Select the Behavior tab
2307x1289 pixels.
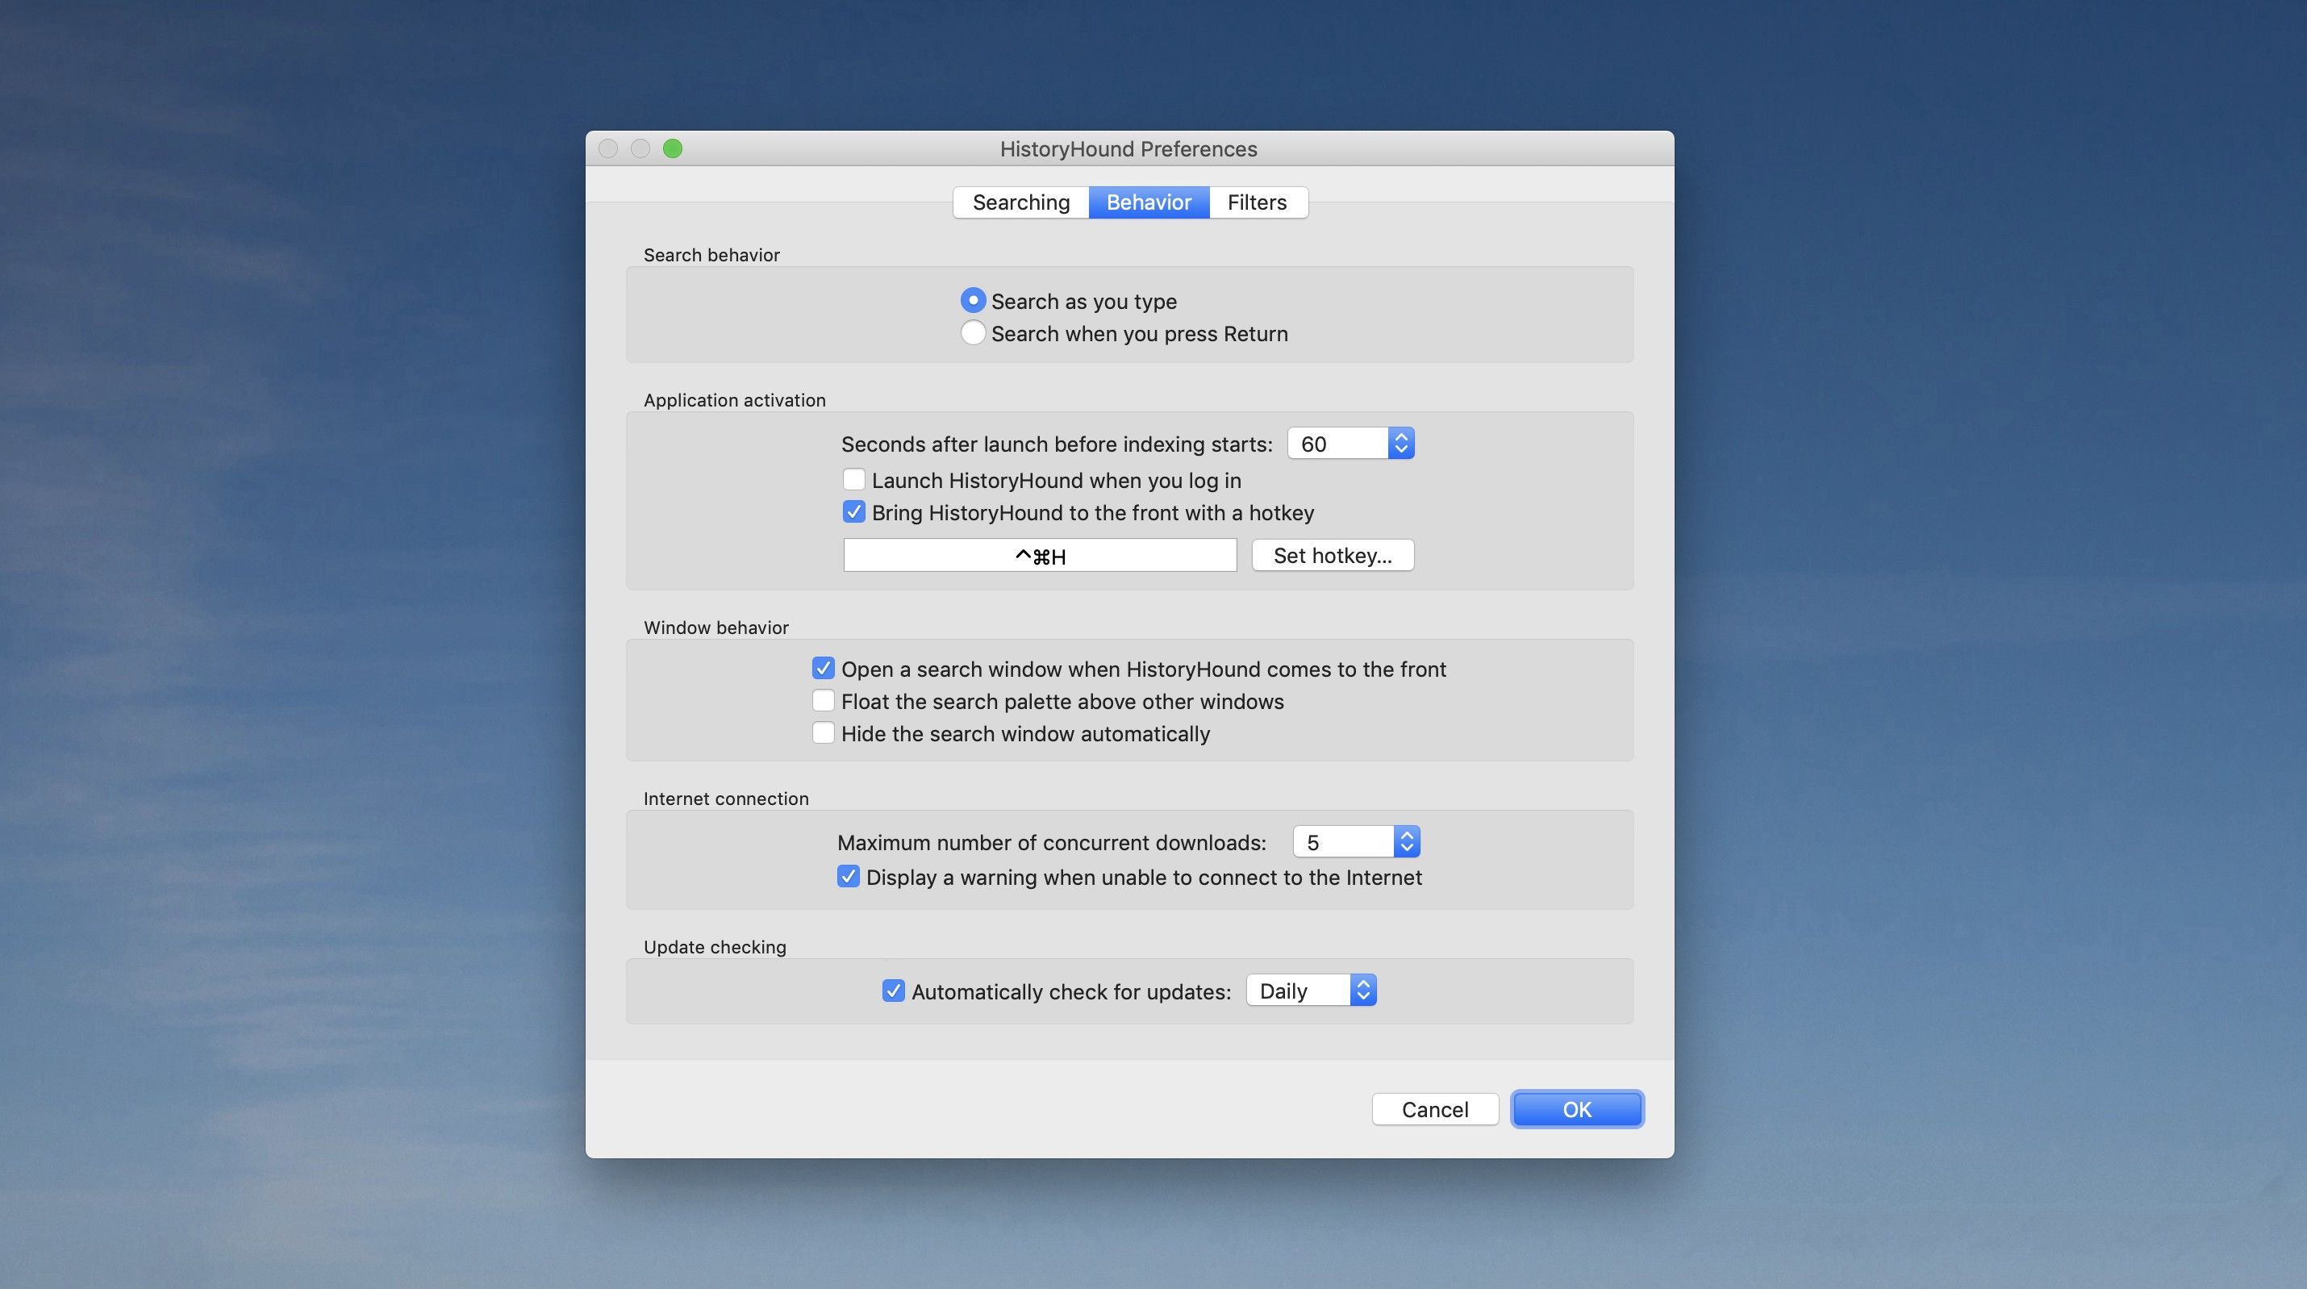(x=1149, y=202)
